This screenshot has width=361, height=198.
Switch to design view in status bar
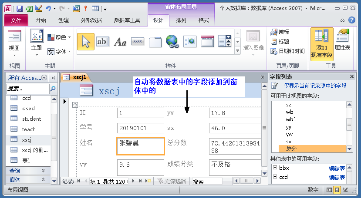pyautogui.click(x=345, y=190)
